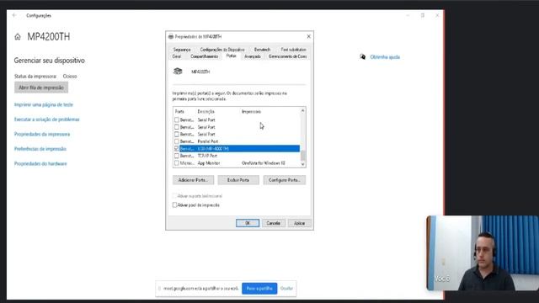Click the Porta column header
Viewport: 539px width, 303px height.
click(x=179, y=112)
